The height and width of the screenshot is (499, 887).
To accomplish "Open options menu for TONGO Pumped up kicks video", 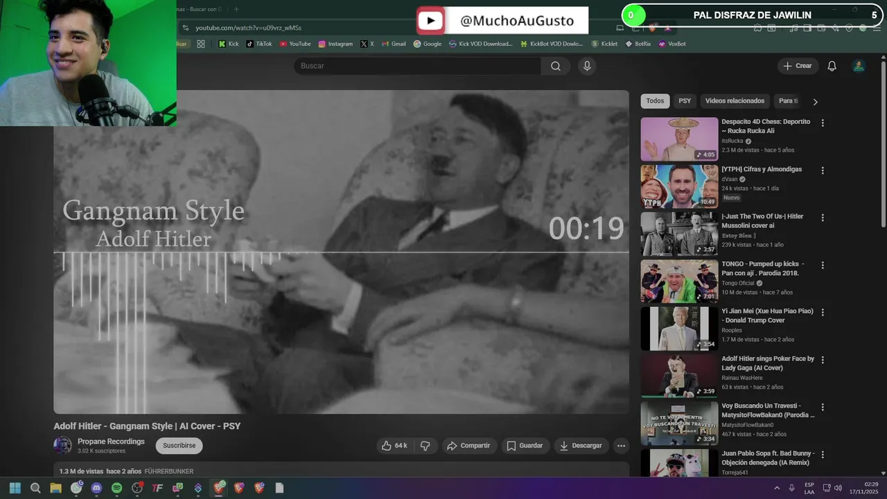I will coord(823,265).
